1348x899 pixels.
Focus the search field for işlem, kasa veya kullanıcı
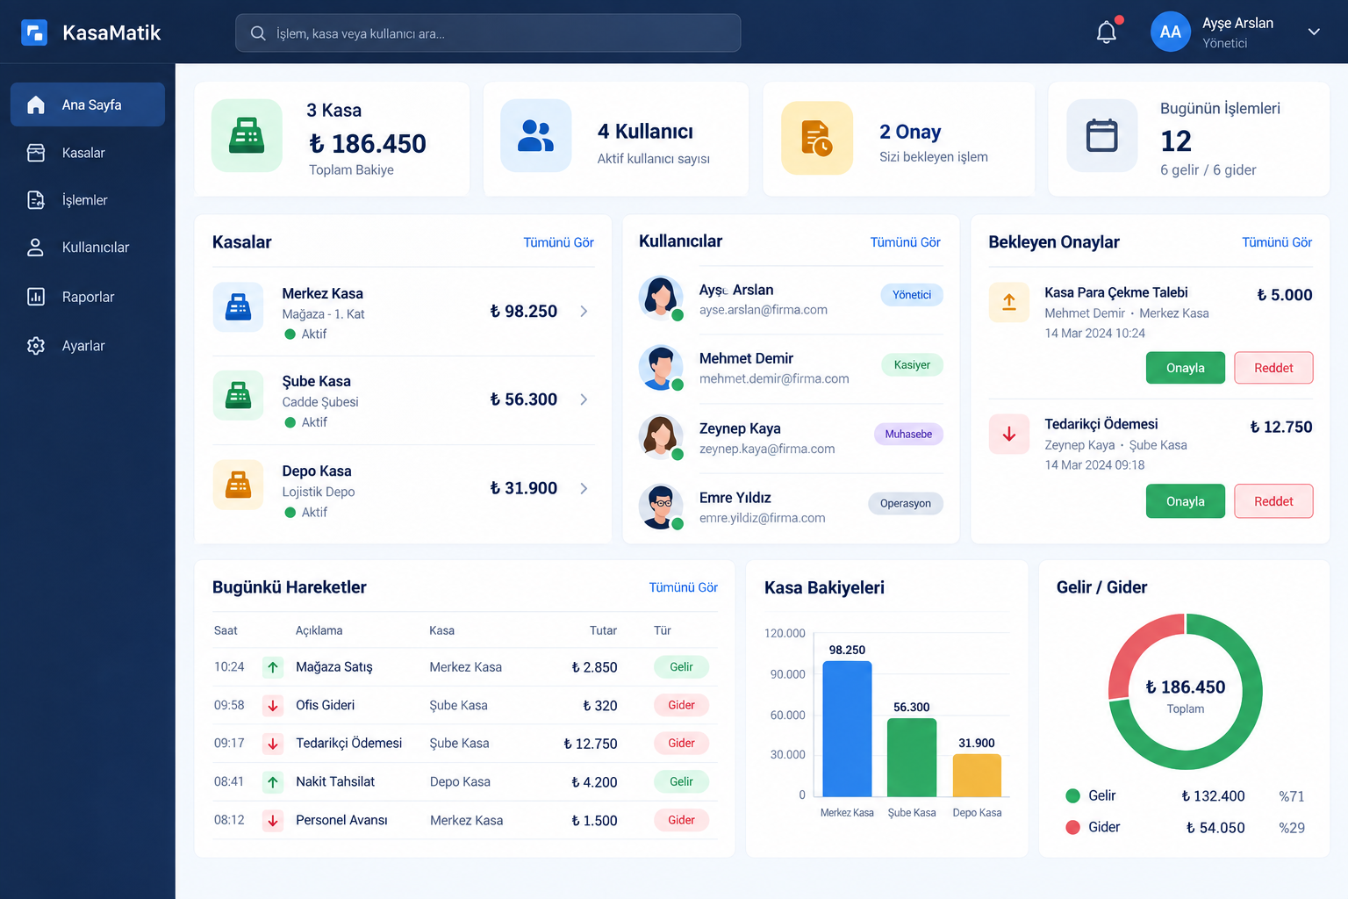click(x=488, y=33)
